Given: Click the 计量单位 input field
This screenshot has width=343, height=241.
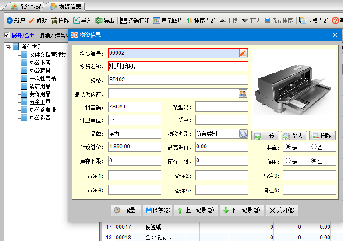Looking at the screenshot, I should tap(134, 120).
